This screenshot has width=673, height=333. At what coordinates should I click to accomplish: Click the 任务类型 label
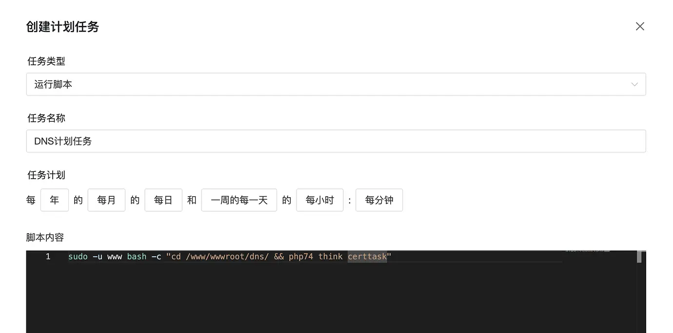tap(46, 61)
